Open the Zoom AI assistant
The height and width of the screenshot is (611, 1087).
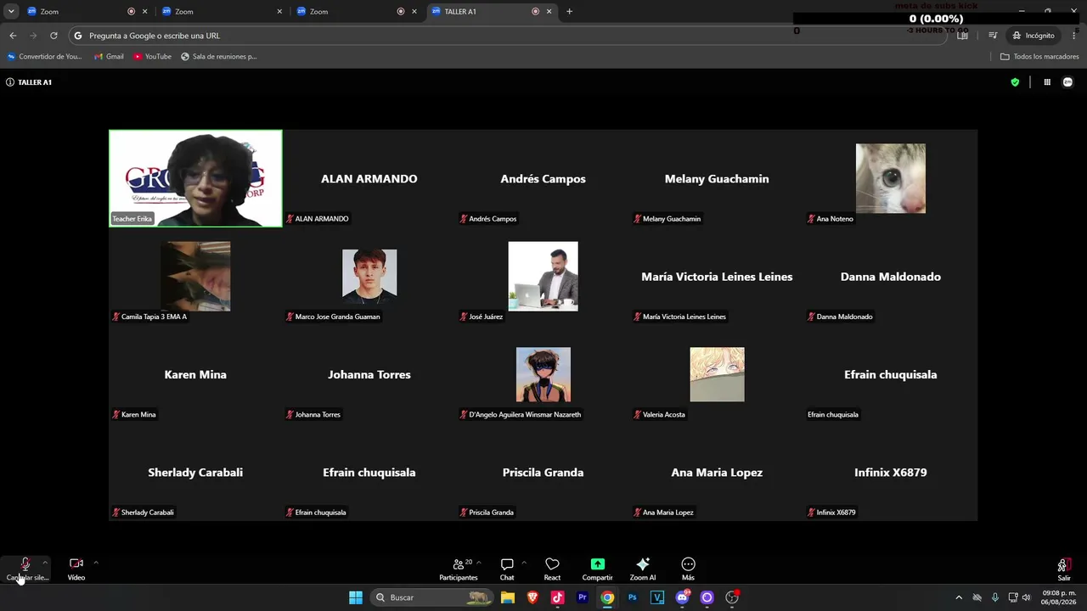click(643, 568)
